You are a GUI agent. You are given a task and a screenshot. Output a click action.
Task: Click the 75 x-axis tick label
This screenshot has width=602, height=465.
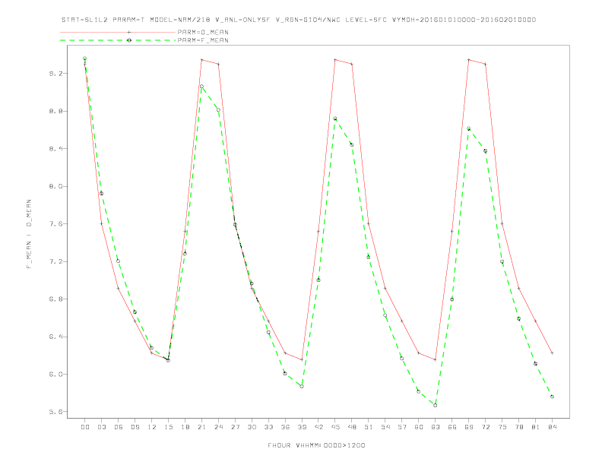[x=502, y=427]
